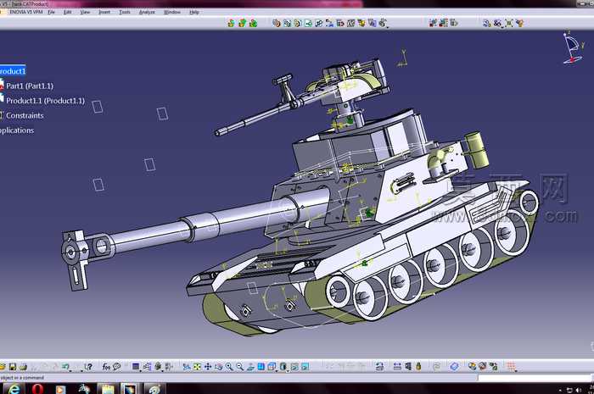The height and width of the screenshot is (394, 594).
Task: Open the CATIA taskbar button
Action: pyautogui.click(x=129, y=389)
